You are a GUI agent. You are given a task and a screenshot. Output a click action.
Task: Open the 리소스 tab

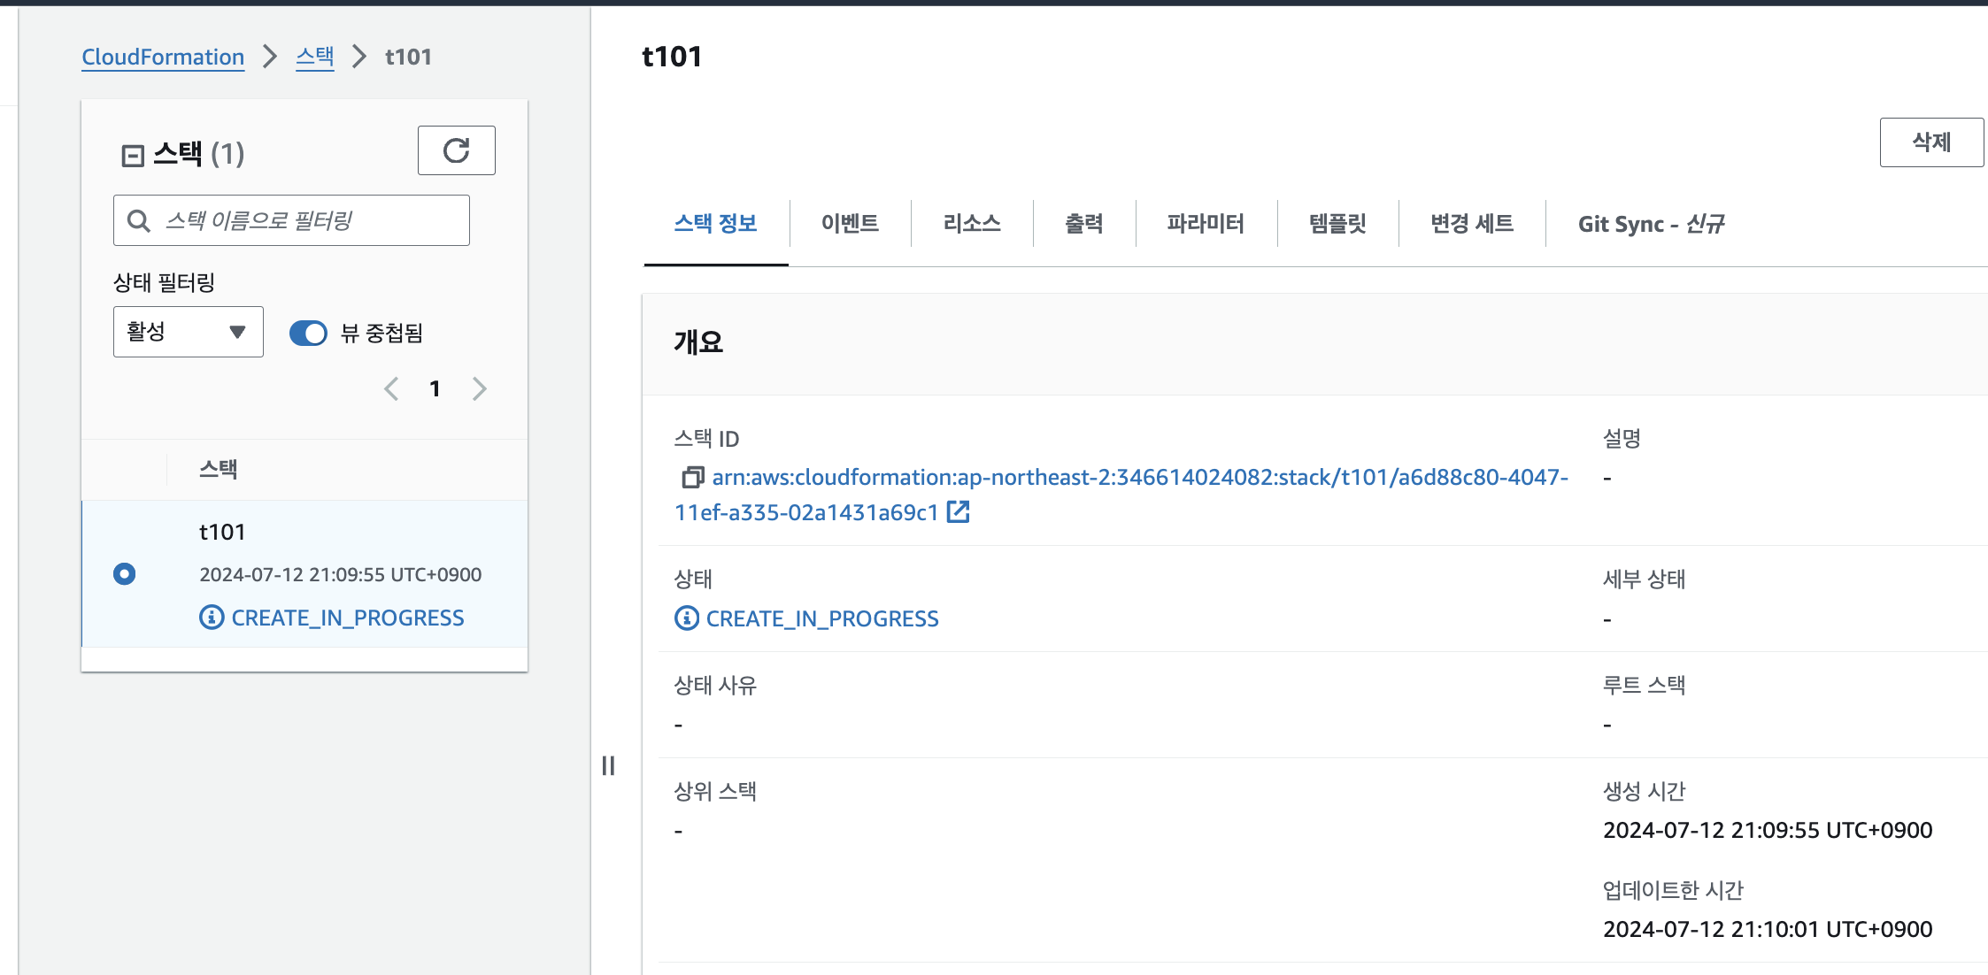(x=971, y=224)
